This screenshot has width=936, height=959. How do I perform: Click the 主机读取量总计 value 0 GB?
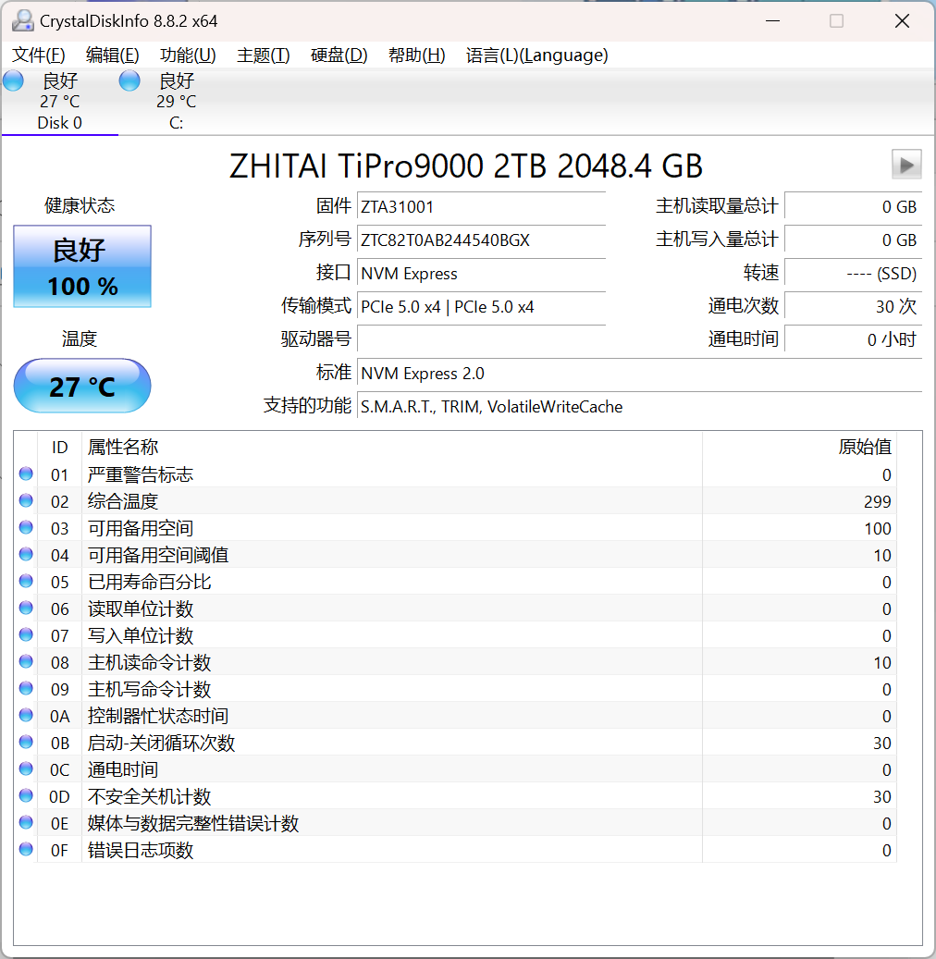854,207
